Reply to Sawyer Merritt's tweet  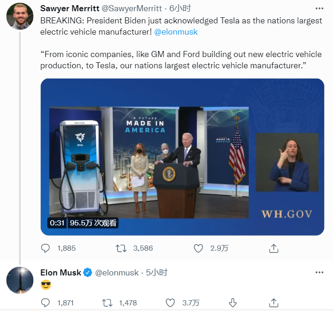tap(45, 248)
